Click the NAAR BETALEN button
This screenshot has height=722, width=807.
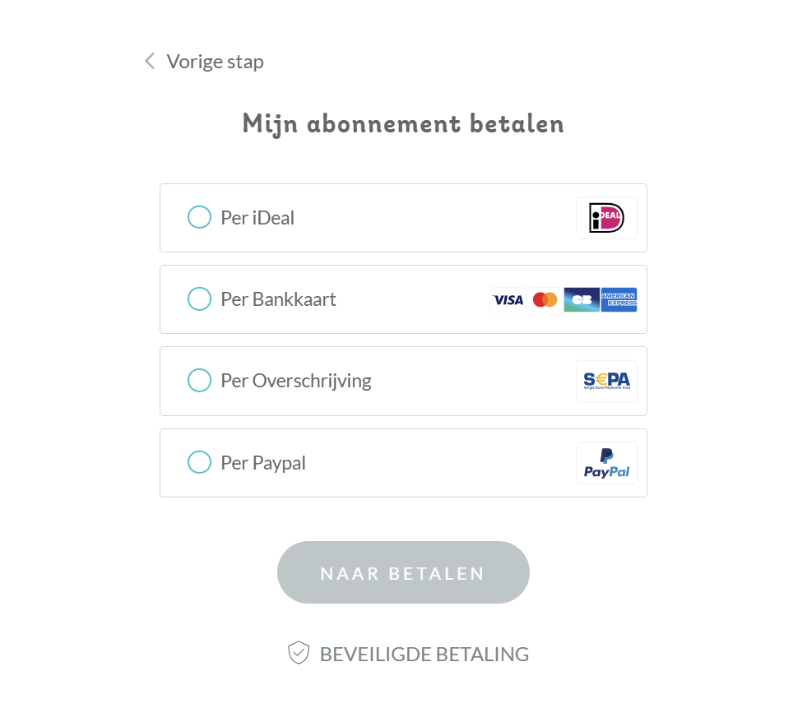(x=403, y=572)
